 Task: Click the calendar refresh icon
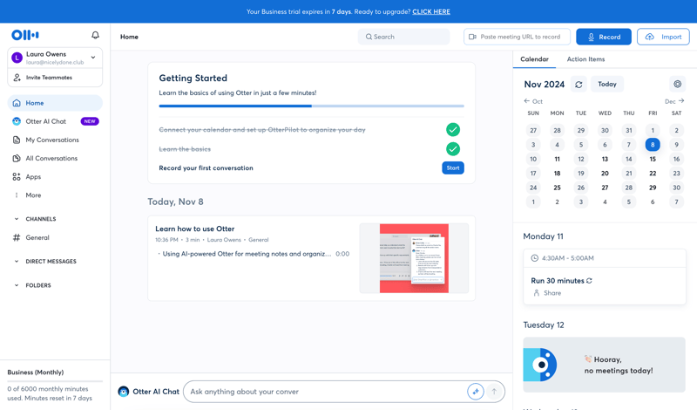579,85
